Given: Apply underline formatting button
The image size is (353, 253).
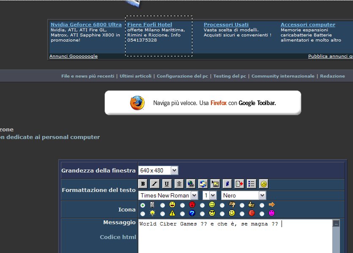Looking at the screenshot, I should click(x=167, y=184).
